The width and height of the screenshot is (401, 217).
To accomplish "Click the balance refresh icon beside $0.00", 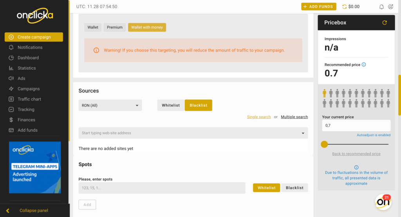I will point(345,7).
